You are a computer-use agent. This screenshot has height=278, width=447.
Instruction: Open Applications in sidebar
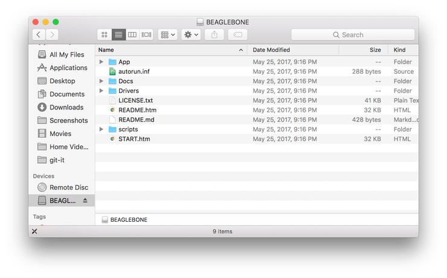62,68
